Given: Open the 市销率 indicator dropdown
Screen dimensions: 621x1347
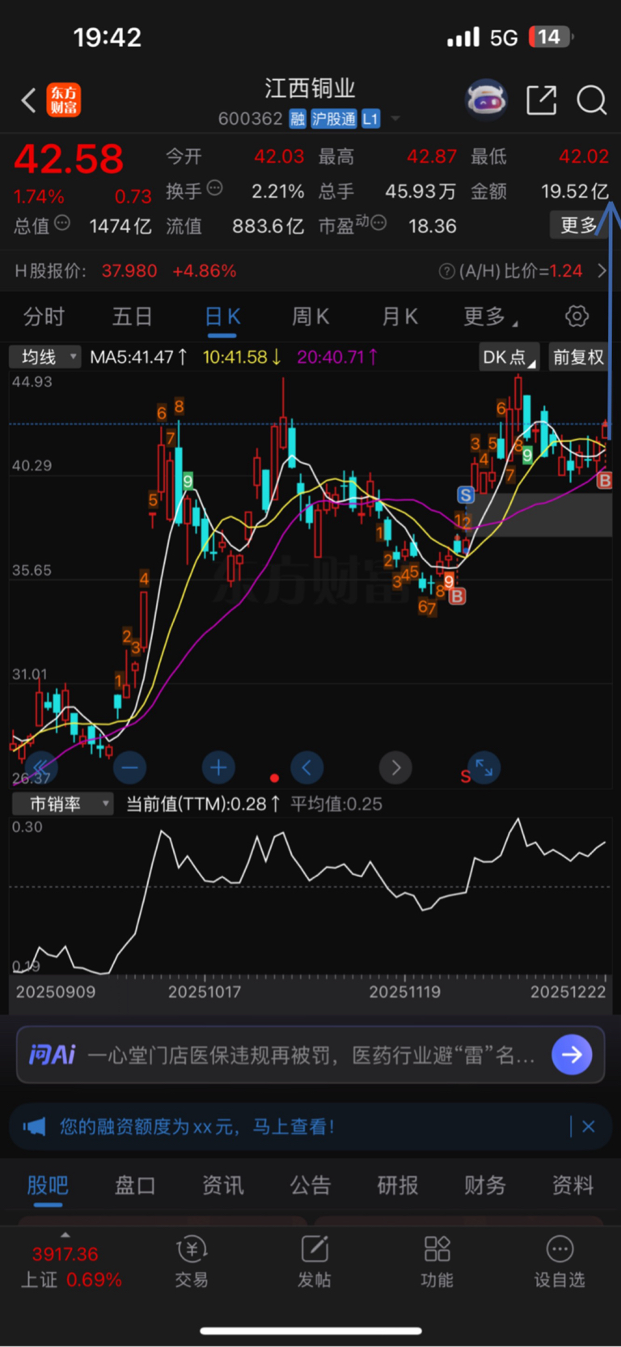Looking at the screenshot, I should point(62,804).
